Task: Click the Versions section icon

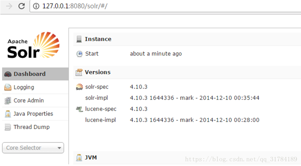Action: [79, 72]
